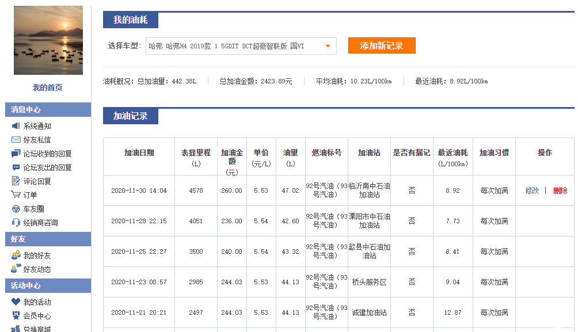Click the comment reply pencil icon
The height and width of the screenshot is (332, 578).
pyautogui.click(x=16, y=181)
